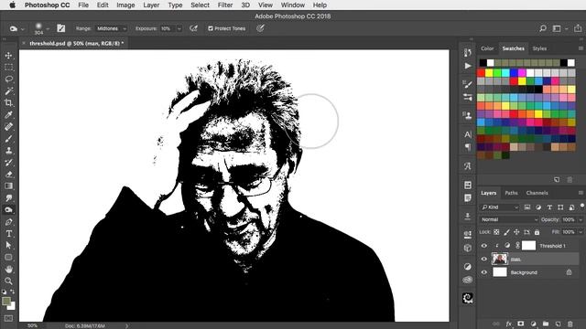Swap foreground and background colors
586x329 pixels.
click(x=12, y=292)
